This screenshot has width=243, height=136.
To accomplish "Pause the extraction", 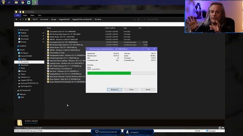I will (131, 90).
